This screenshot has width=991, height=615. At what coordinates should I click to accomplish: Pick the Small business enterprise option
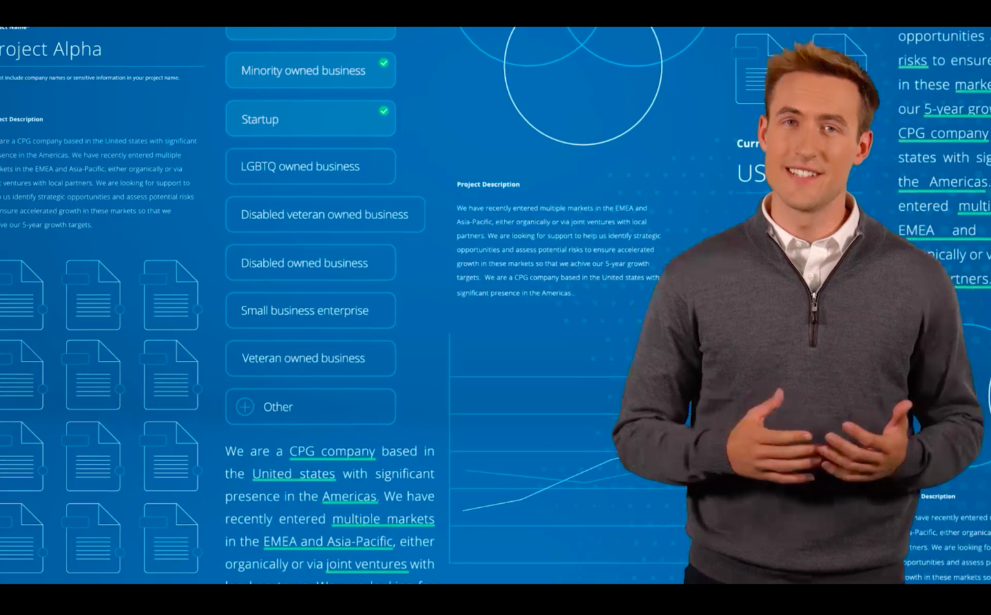point(311,311)
